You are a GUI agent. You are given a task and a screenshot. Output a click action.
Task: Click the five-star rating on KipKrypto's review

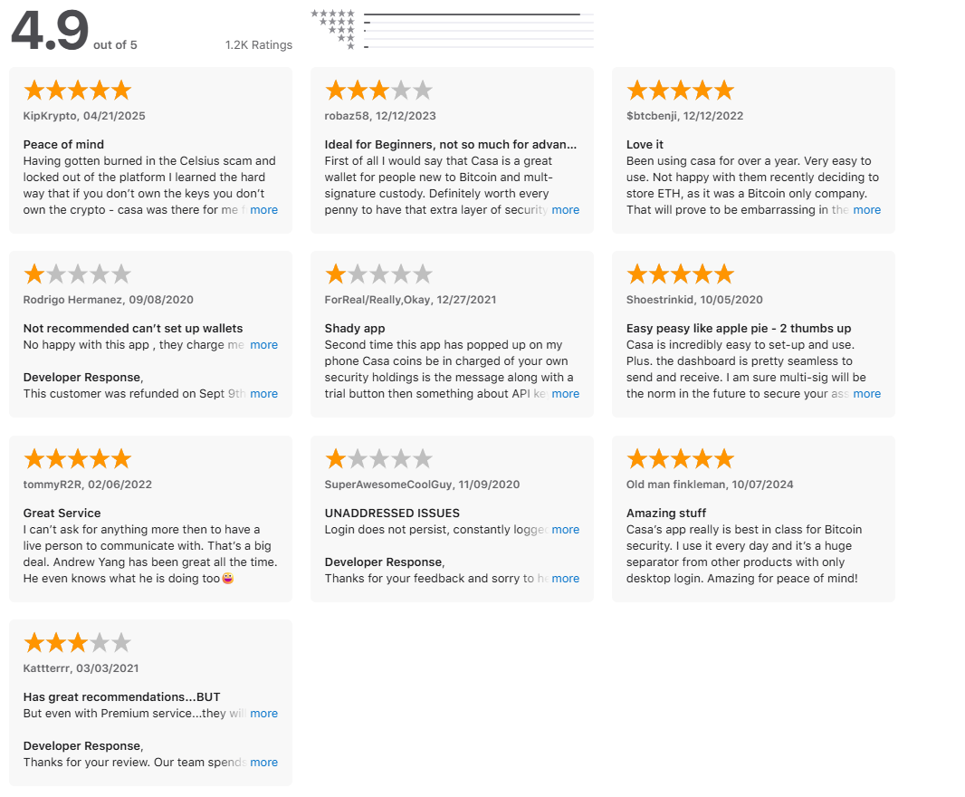coord(78,91)
